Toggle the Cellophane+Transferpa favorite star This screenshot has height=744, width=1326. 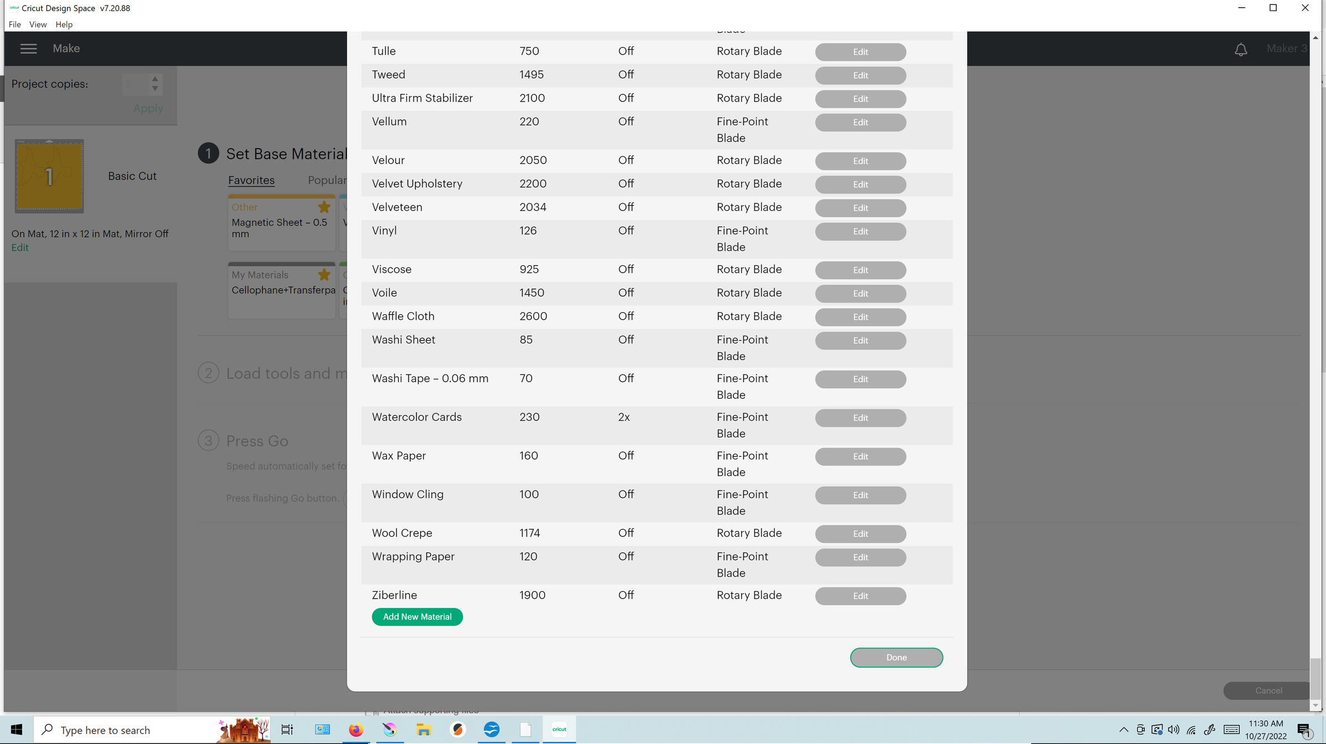coord(324,275)
